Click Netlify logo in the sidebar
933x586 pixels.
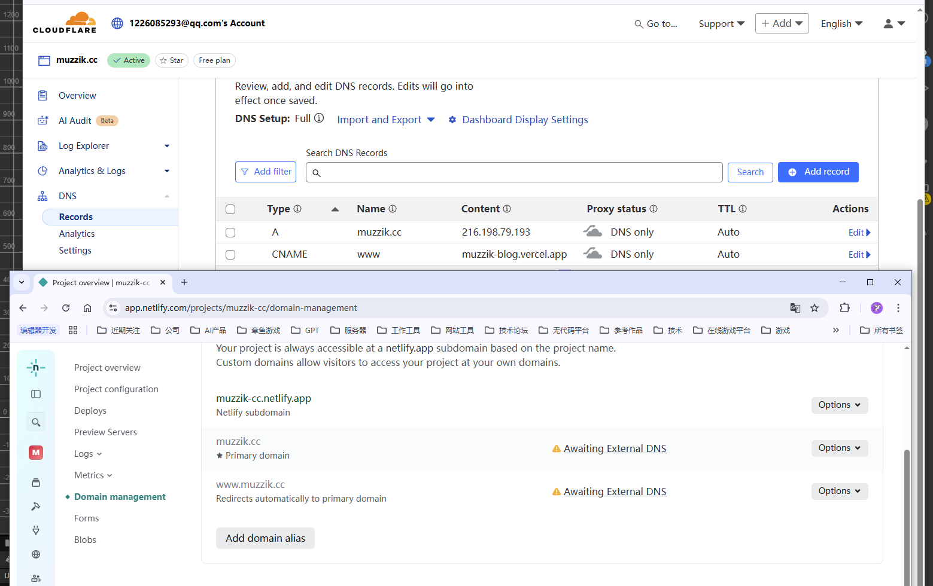[x=36, y=368]
